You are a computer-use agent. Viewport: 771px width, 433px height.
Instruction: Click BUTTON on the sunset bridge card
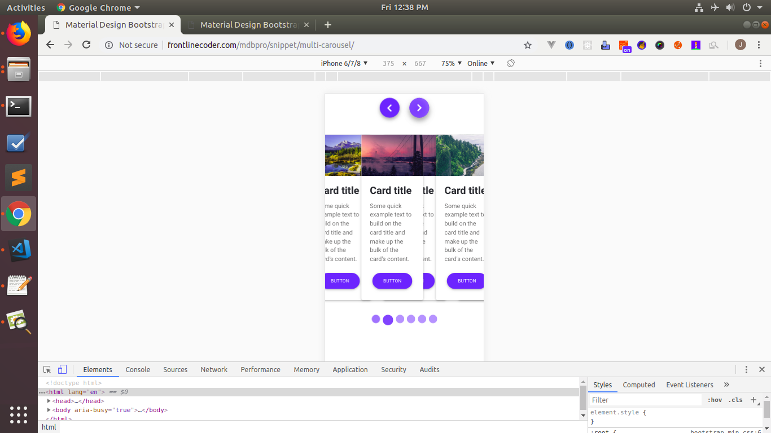[392, 281]
